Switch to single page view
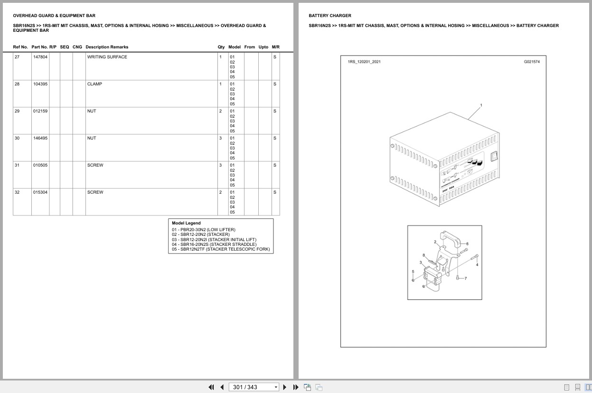 567,387
